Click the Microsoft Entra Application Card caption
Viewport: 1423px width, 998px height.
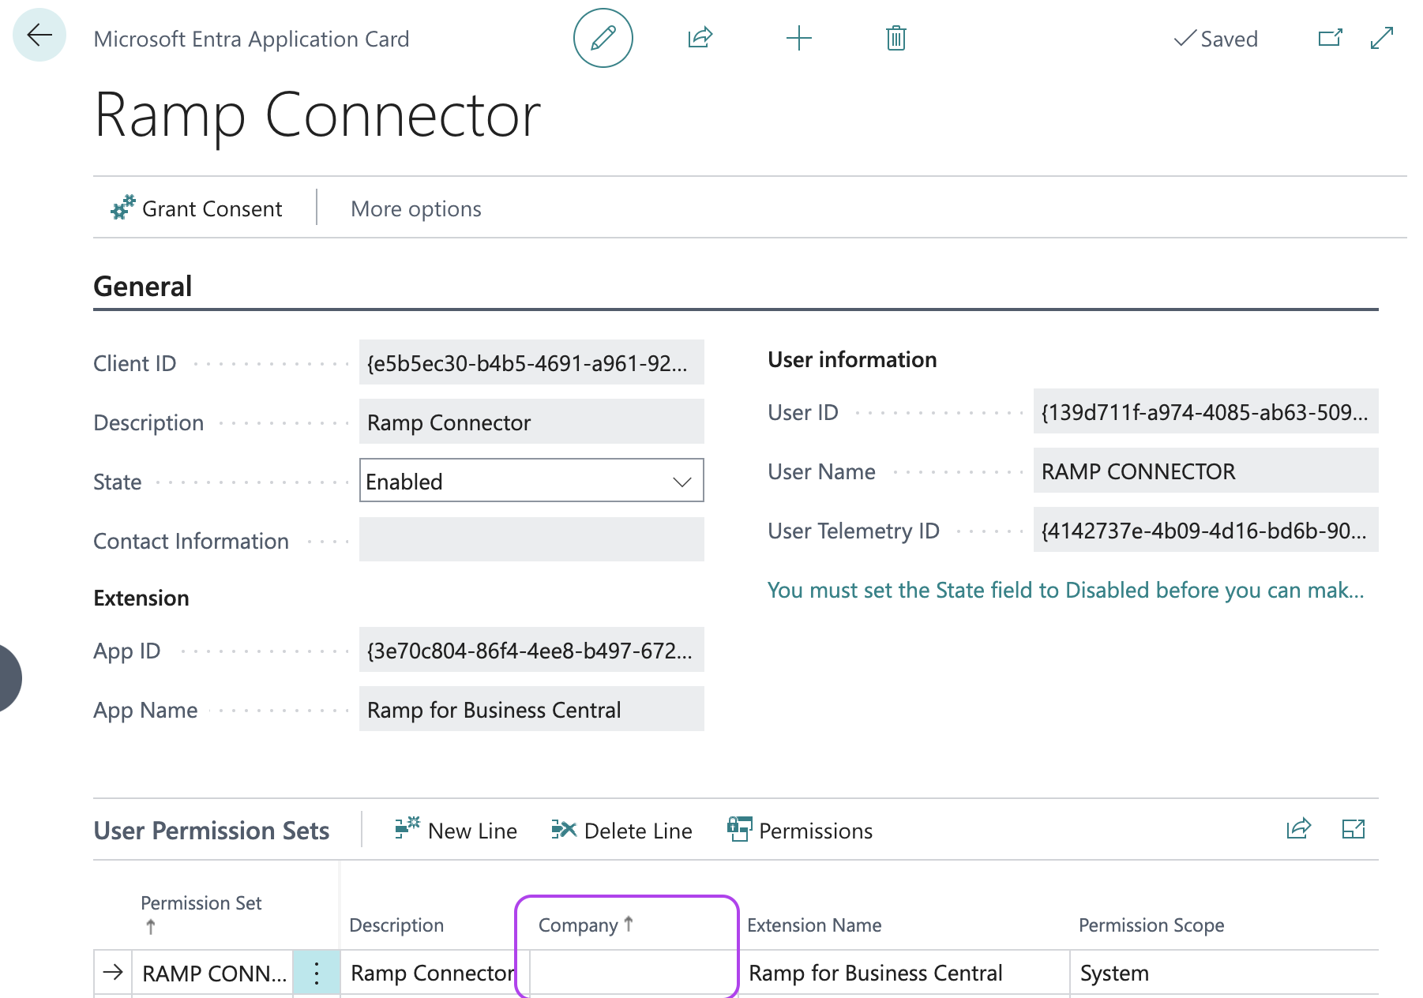click(x=251, y=39)
